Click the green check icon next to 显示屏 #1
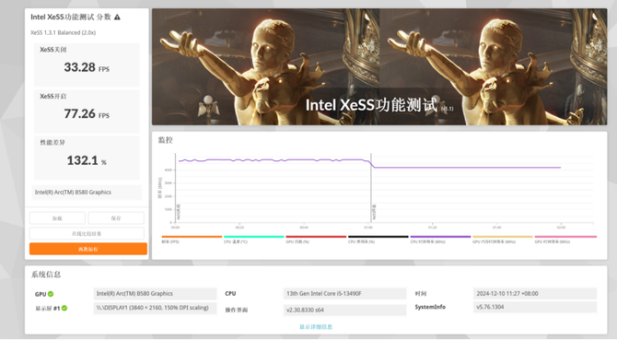Screen dimensions: 617x340 coord(64,308)
